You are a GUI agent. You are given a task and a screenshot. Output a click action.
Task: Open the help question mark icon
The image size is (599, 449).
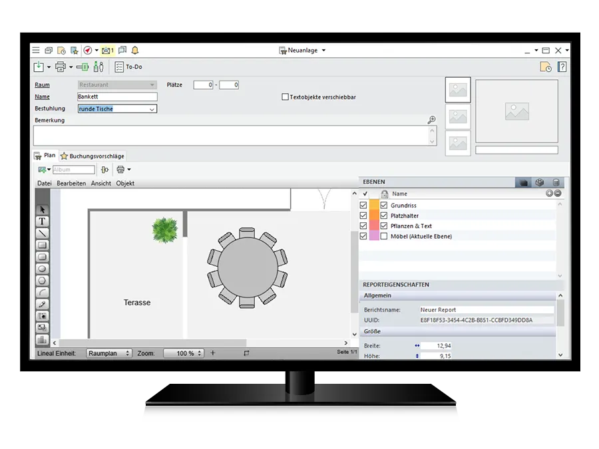click(562, 67)
